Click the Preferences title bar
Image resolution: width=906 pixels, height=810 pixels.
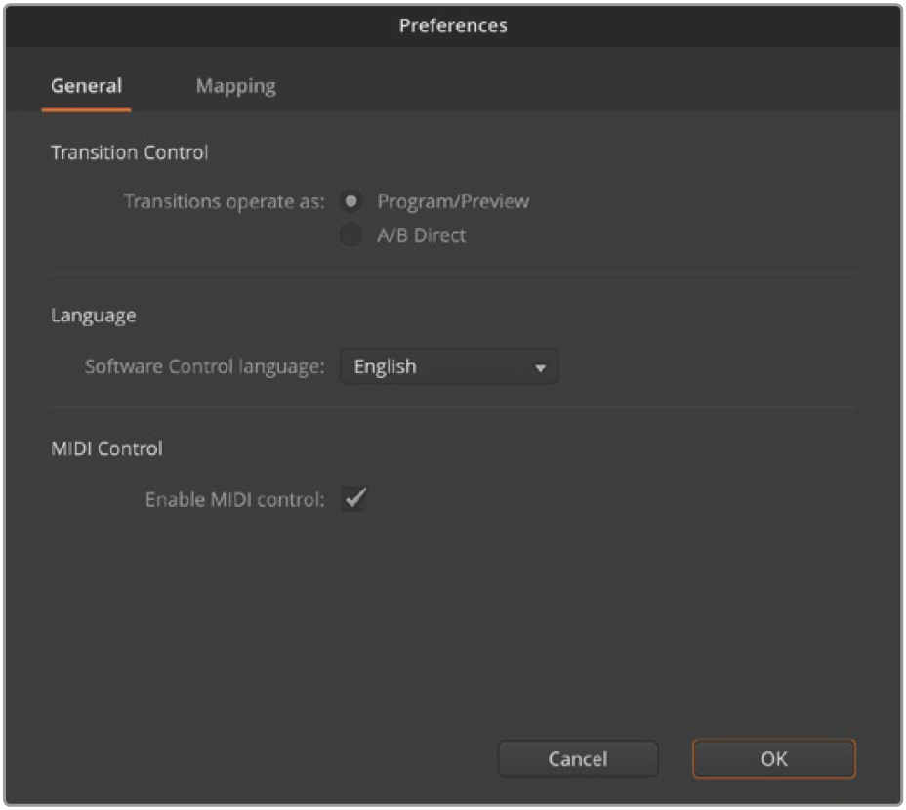(x=453, y=25)
